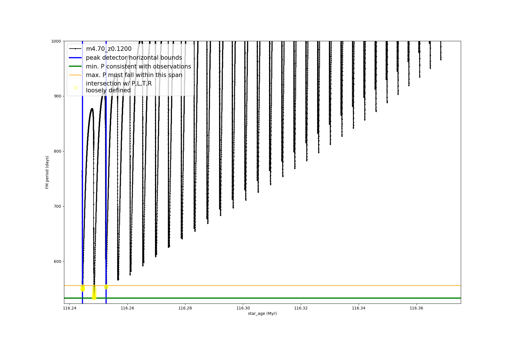512x341 pixels.
Task: Click the 'min. P consistent with observations' label
Action: [x=138, y=66]
